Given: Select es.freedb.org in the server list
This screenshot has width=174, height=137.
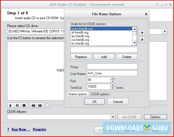Looking at the screenshot, I should pos(101,43).
